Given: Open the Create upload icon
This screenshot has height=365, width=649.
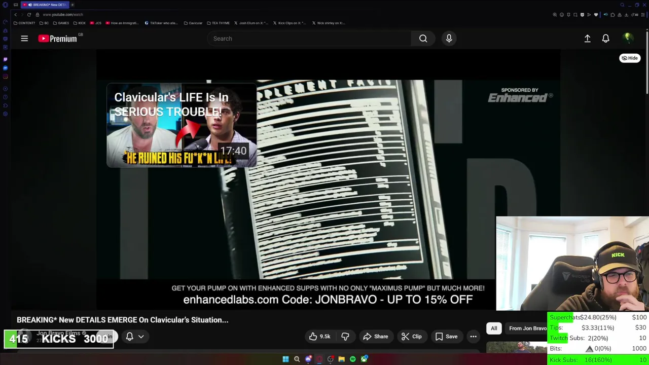Looking at the screenshot, I should tap(587, 39).
